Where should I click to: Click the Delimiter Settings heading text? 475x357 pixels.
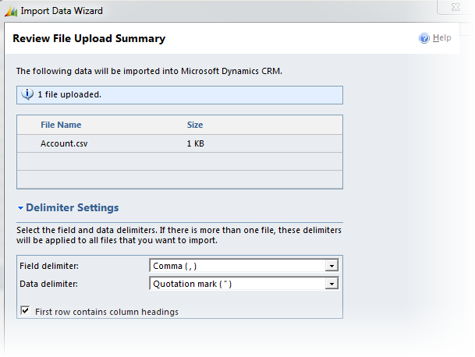tap(72, 208)
